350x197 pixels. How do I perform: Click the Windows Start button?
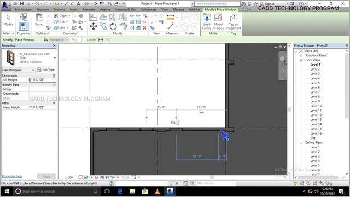7,192
